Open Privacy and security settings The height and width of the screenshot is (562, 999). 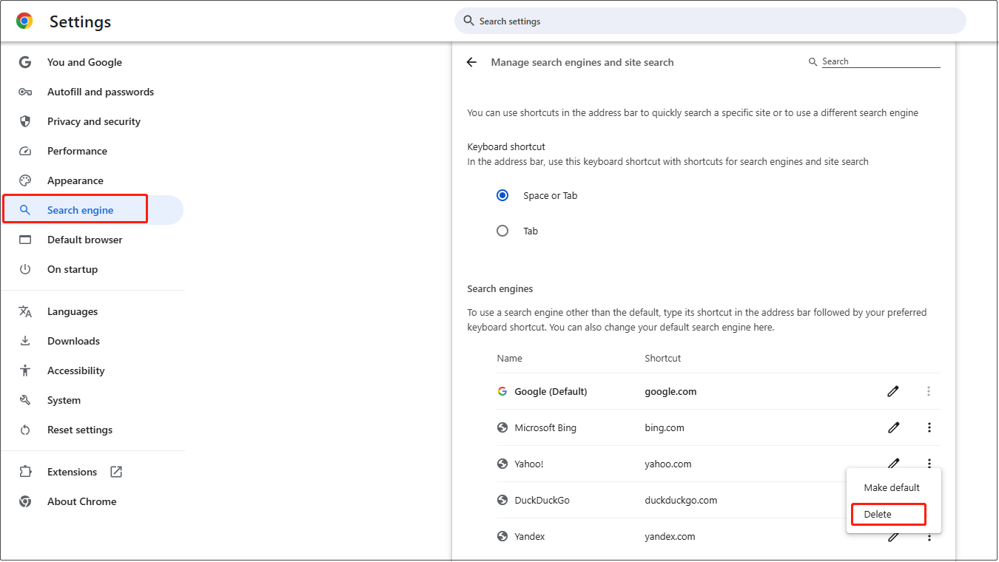94,121
